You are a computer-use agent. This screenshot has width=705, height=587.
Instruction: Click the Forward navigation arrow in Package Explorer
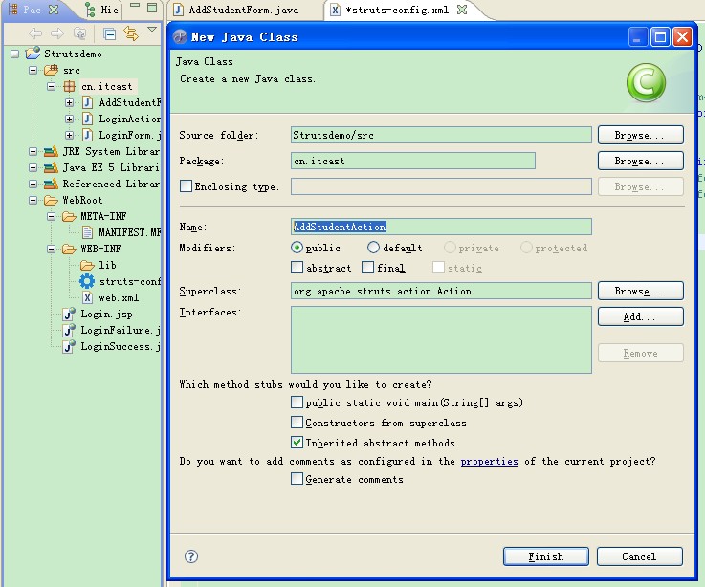(57, 33)
